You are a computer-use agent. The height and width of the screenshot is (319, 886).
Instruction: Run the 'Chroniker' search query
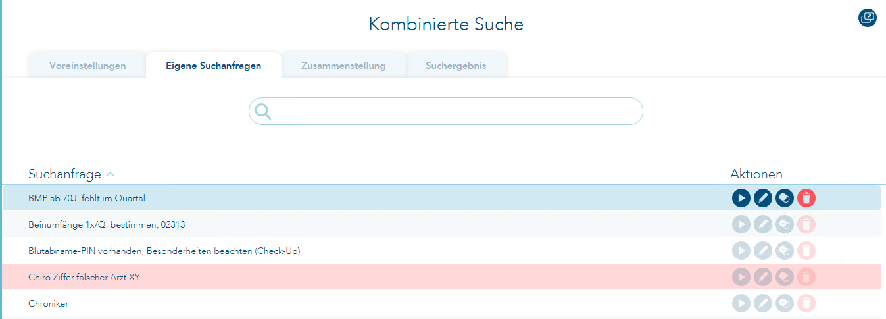741,303
